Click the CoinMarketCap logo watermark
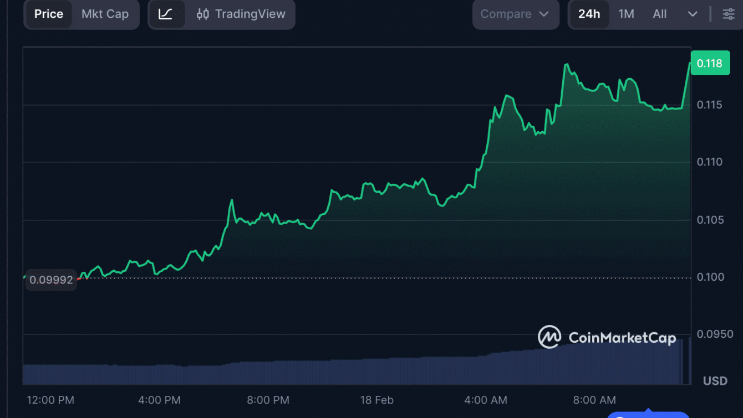Viewport: 743px width, 418px height. [x=607, y=337]
